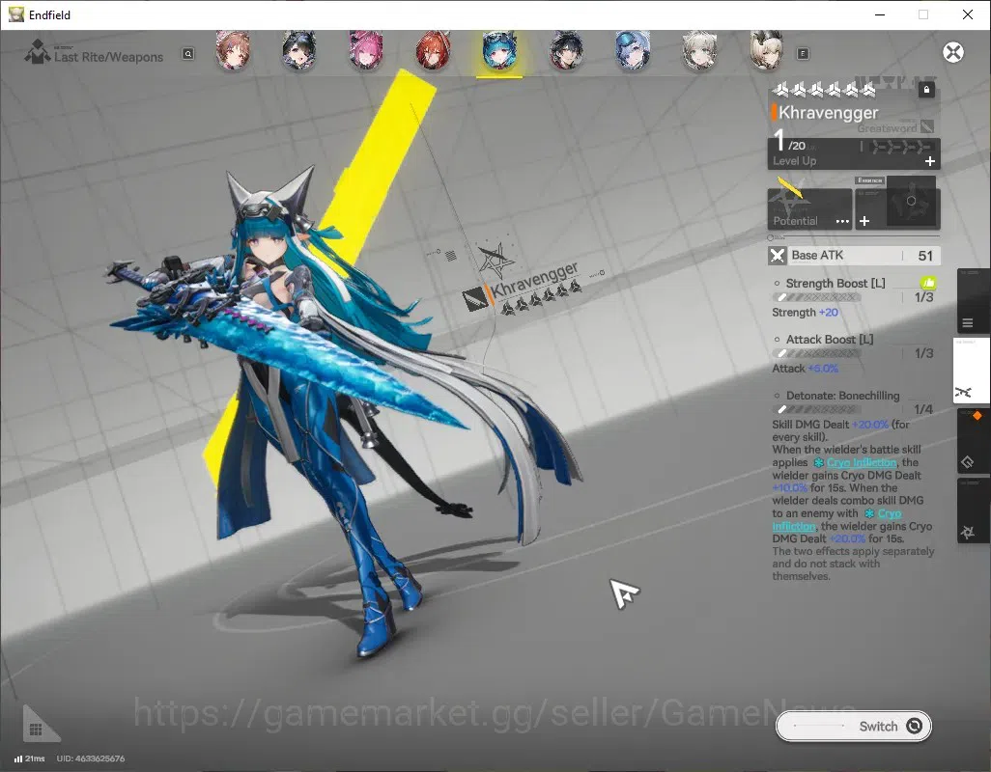
Task: Click the Detonate: Bonechilling level progress bar
Action: (816, 410)
